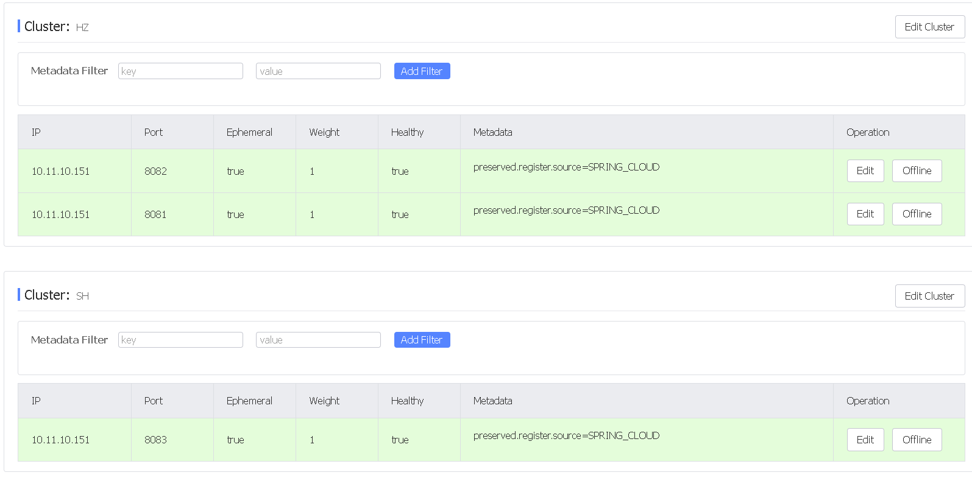Take port 8082 instance Offline
The width and height of the screenshot is (972, 489).
click(917, 171)
